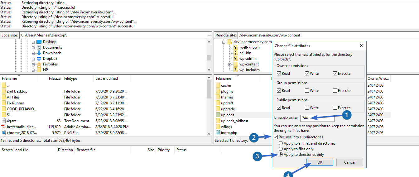This screenshot has width=419, height=177.
Task: Expand the Favorites node in local tree
Action: (x=33, y=64)
